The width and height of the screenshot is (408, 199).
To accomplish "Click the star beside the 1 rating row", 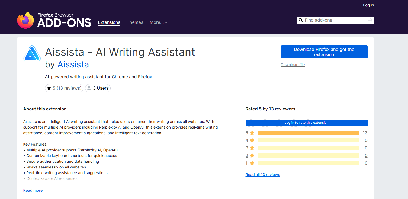I will pos(252,163).
